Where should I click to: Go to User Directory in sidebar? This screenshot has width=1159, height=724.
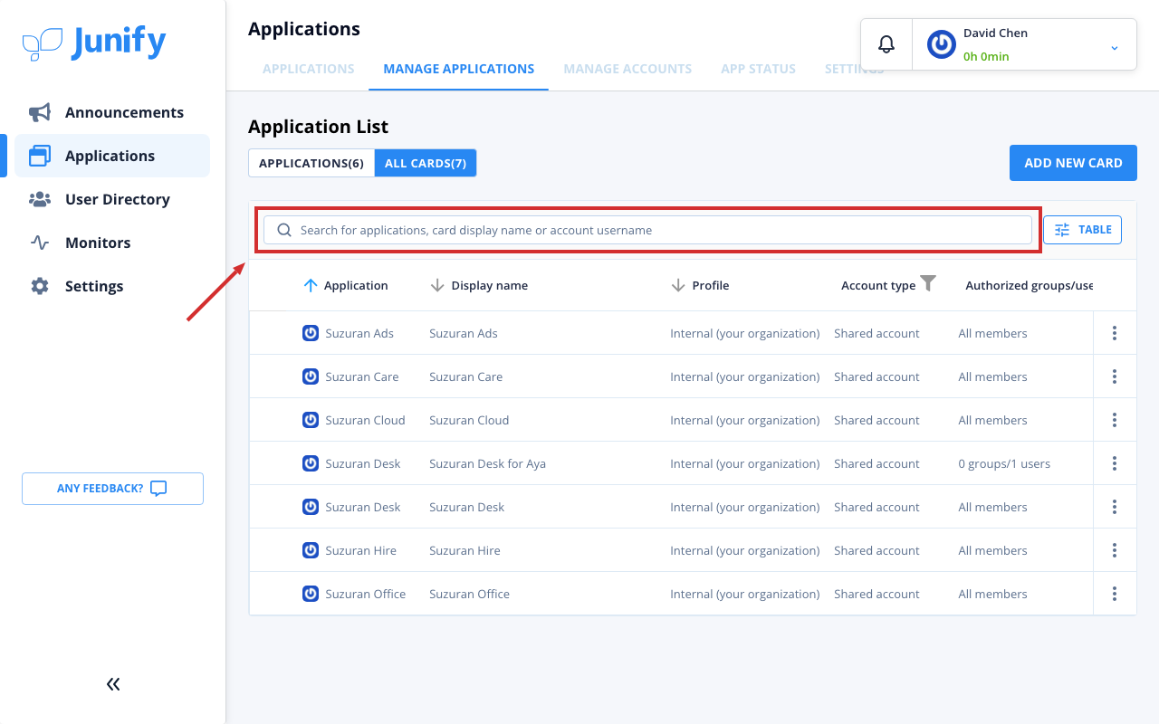[x=112, y=199]
